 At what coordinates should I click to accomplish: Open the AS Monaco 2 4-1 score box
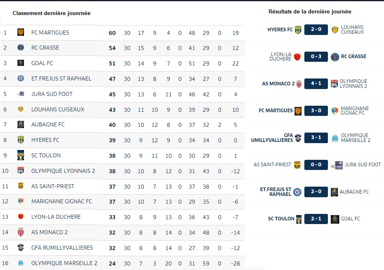tap(316, 83)
